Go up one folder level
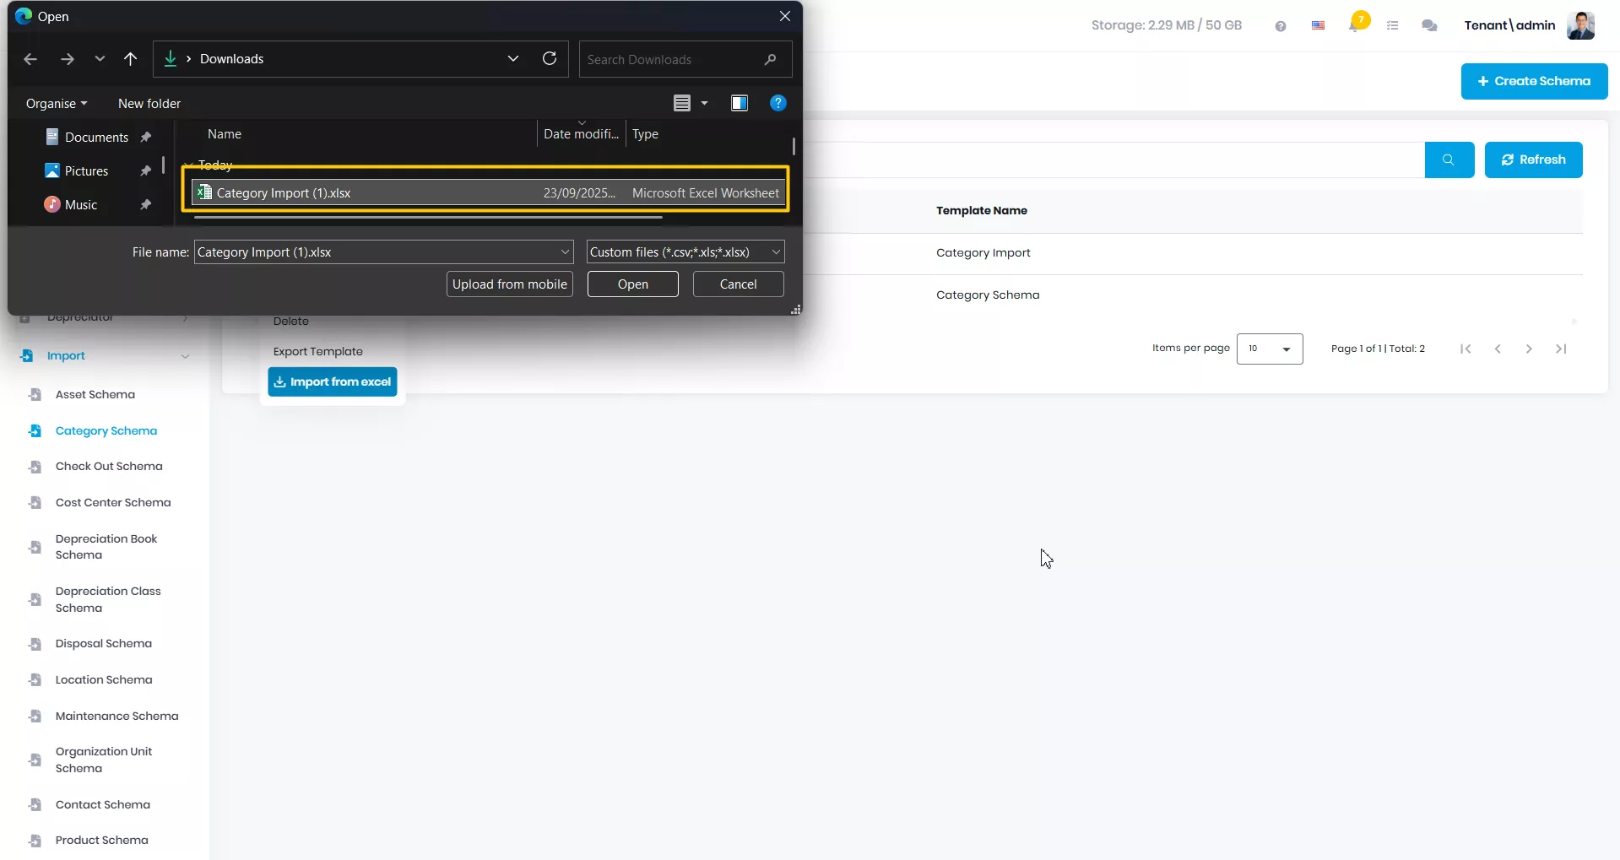The width and height of the screenshot is (1620, 860). 130,59
